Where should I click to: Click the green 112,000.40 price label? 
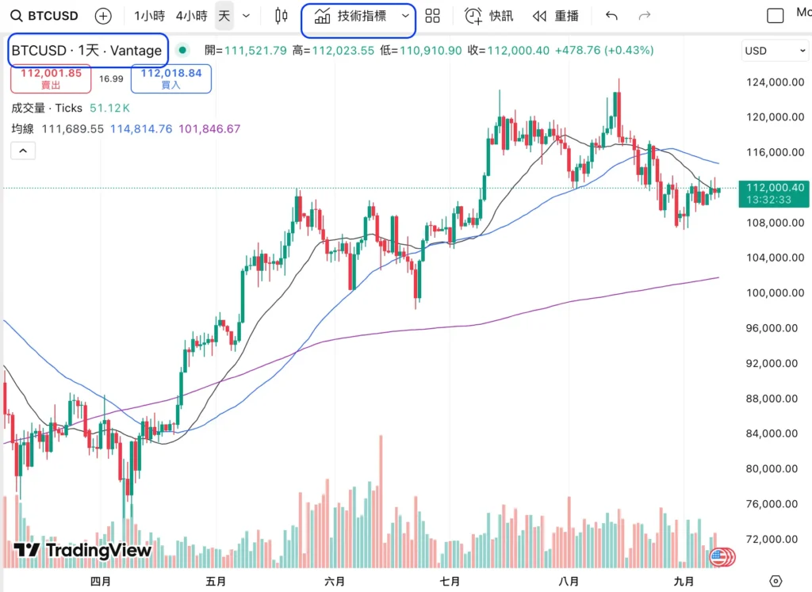point(773,193)
